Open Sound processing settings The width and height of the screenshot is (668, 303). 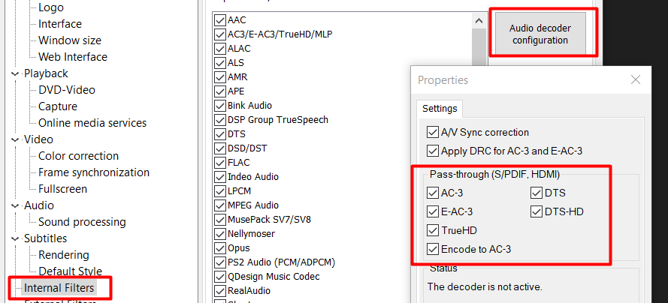[82, 222]
